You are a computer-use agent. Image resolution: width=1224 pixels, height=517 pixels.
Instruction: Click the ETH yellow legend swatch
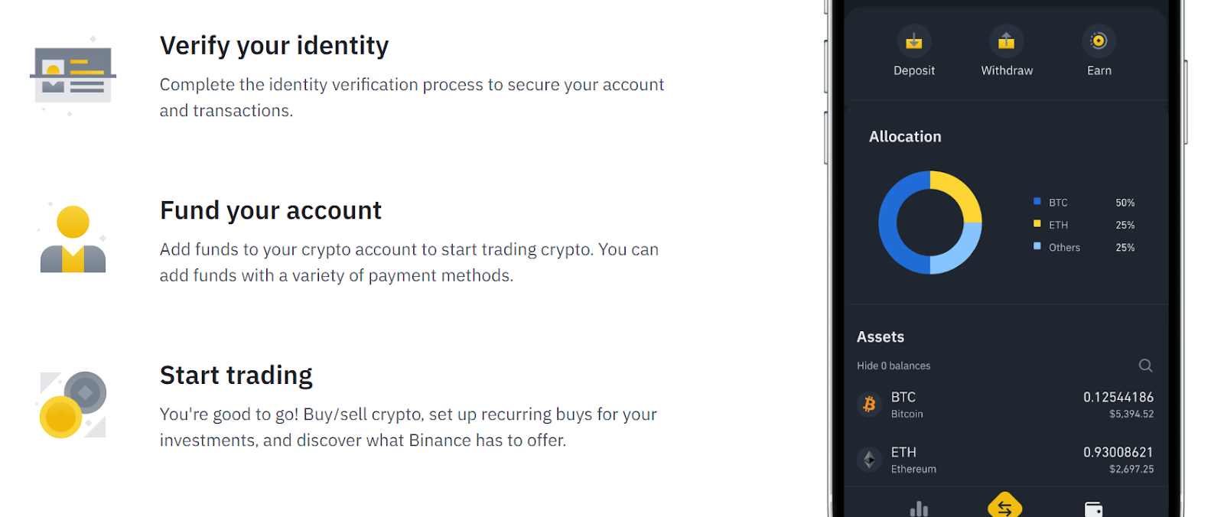(1037, 224)
